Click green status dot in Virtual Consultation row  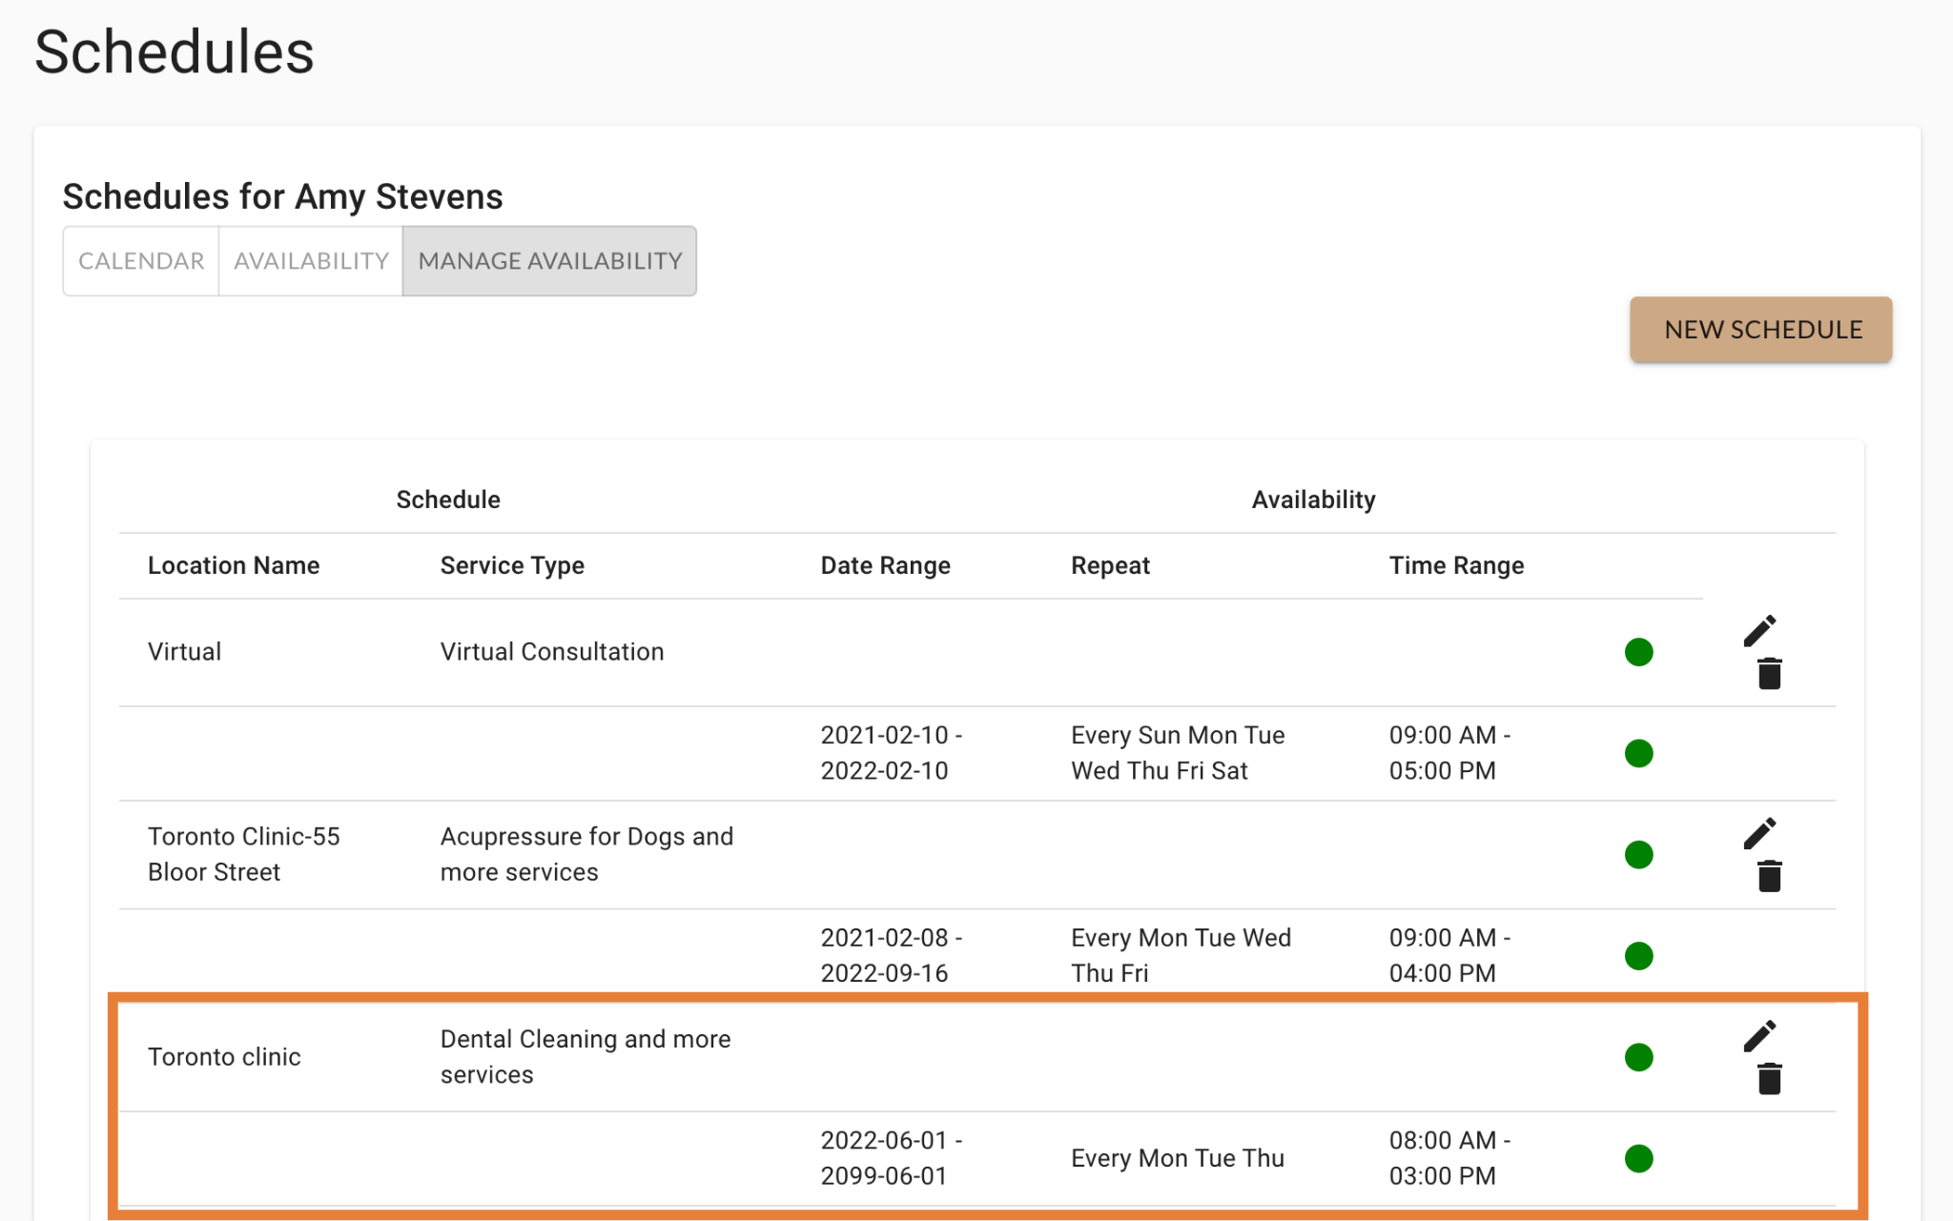[1638, 652]
